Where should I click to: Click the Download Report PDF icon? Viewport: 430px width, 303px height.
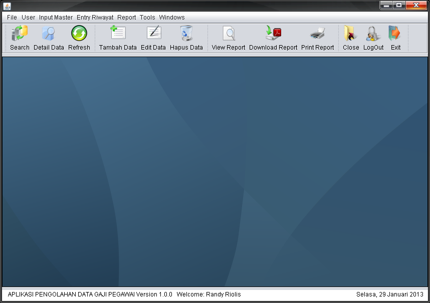273,33
